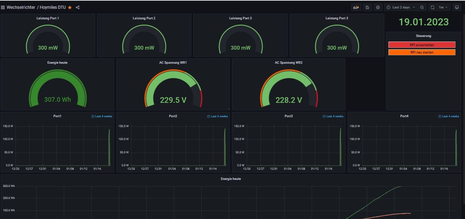Click the Add panel icon
465x219 pixels.
356,7
